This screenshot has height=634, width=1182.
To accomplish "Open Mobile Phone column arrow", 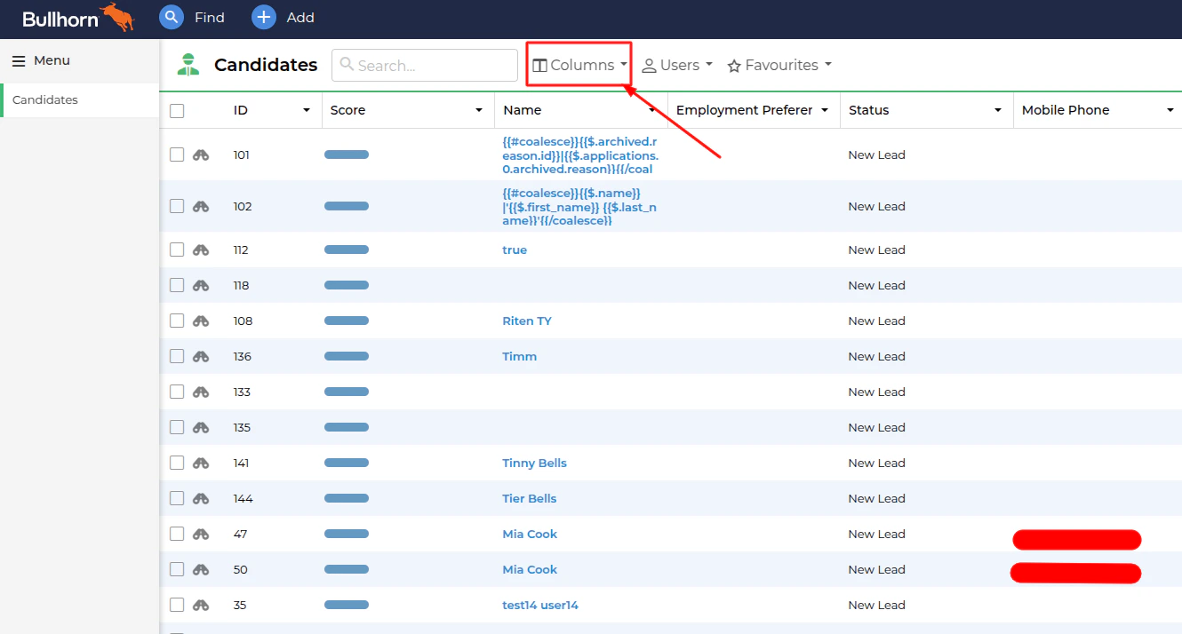I will [x=1170, y=110].
